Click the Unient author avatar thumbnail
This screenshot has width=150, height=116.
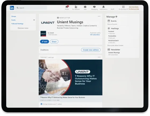point(43,34)
